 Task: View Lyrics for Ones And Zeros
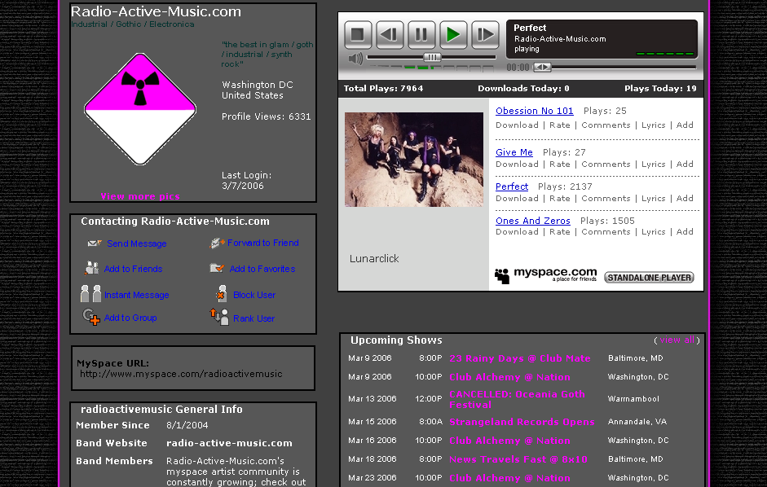click(x=653, y=232)
